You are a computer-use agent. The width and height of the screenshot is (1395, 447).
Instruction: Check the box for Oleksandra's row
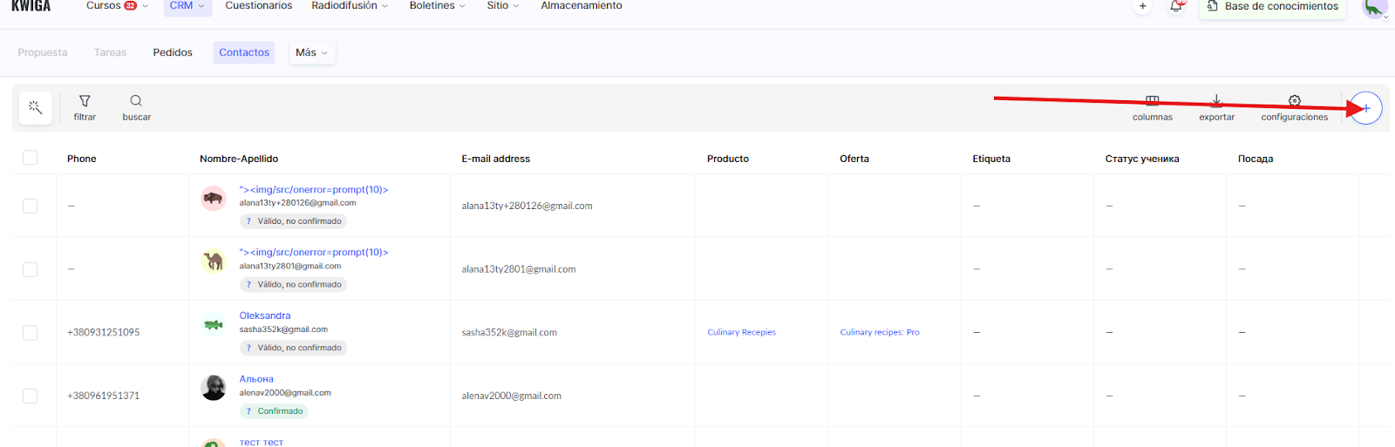(31, 333)
